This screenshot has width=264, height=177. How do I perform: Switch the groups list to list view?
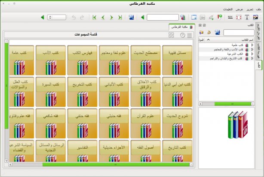(190, 35)
